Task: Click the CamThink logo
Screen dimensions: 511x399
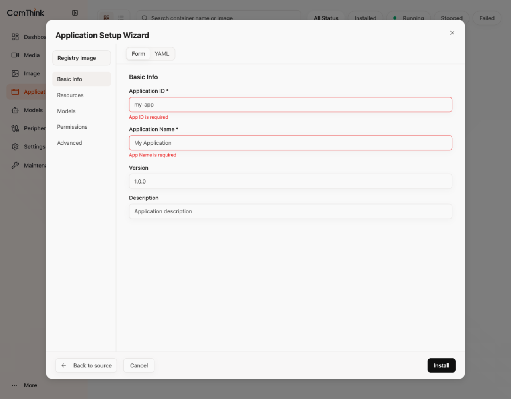Action: 26,13
